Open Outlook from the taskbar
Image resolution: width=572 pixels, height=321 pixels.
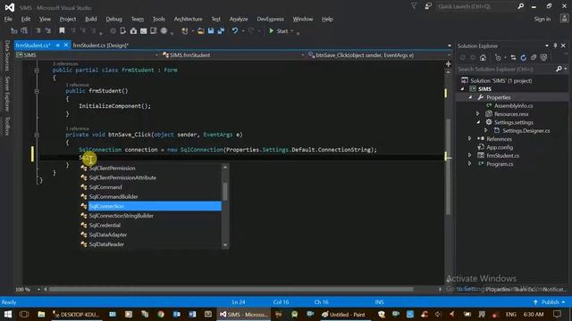point(176,314)
